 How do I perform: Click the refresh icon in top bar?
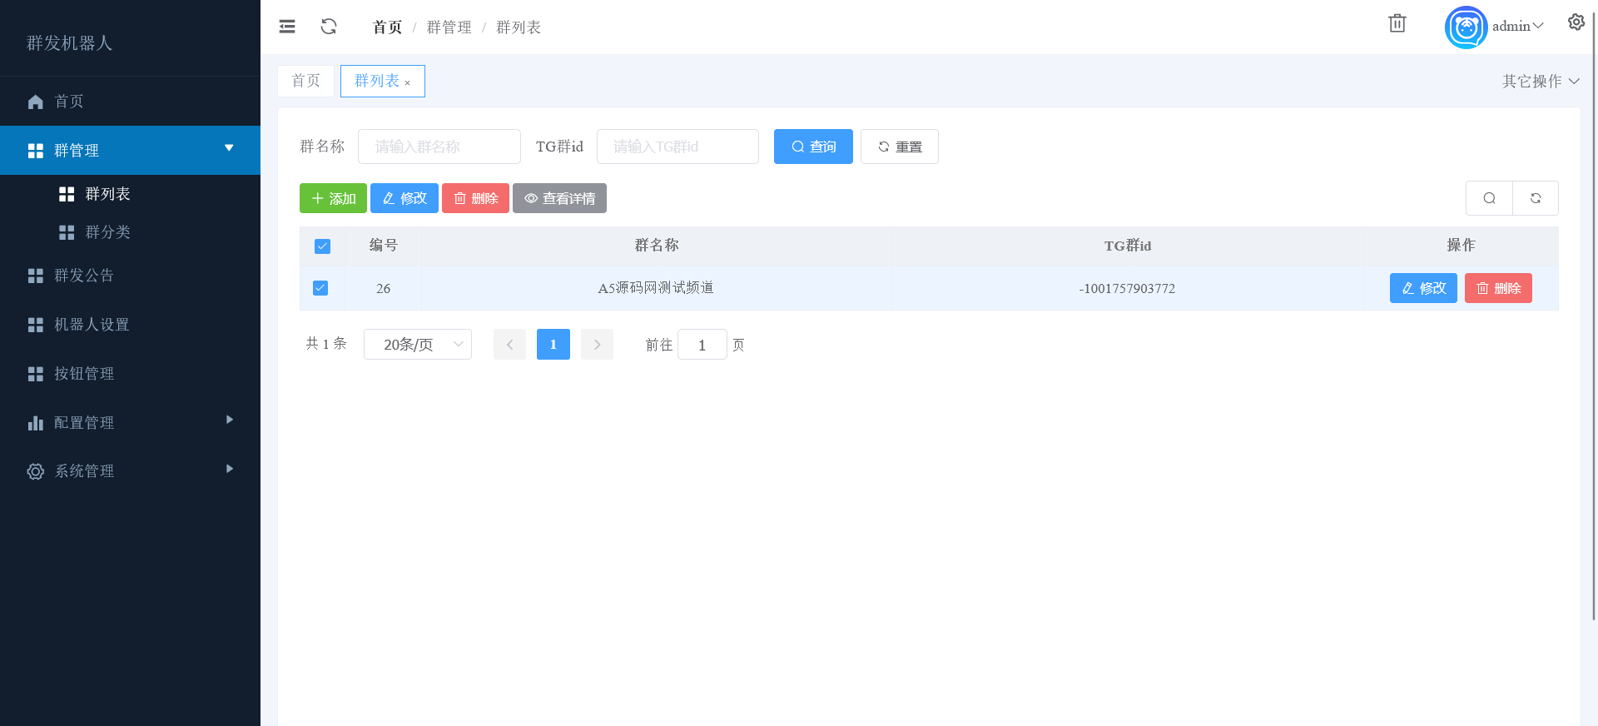click(x=329, y=27)
